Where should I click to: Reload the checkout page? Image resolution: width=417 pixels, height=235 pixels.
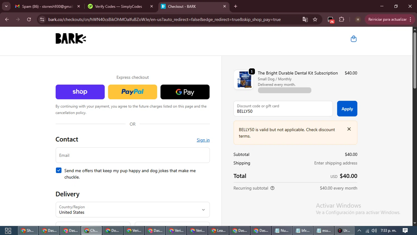click(x=29, y=19)
